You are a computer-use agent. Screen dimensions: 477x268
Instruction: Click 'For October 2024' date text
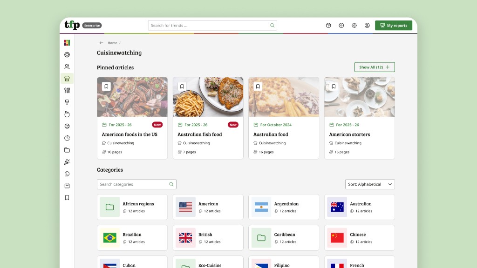point(276,125)
